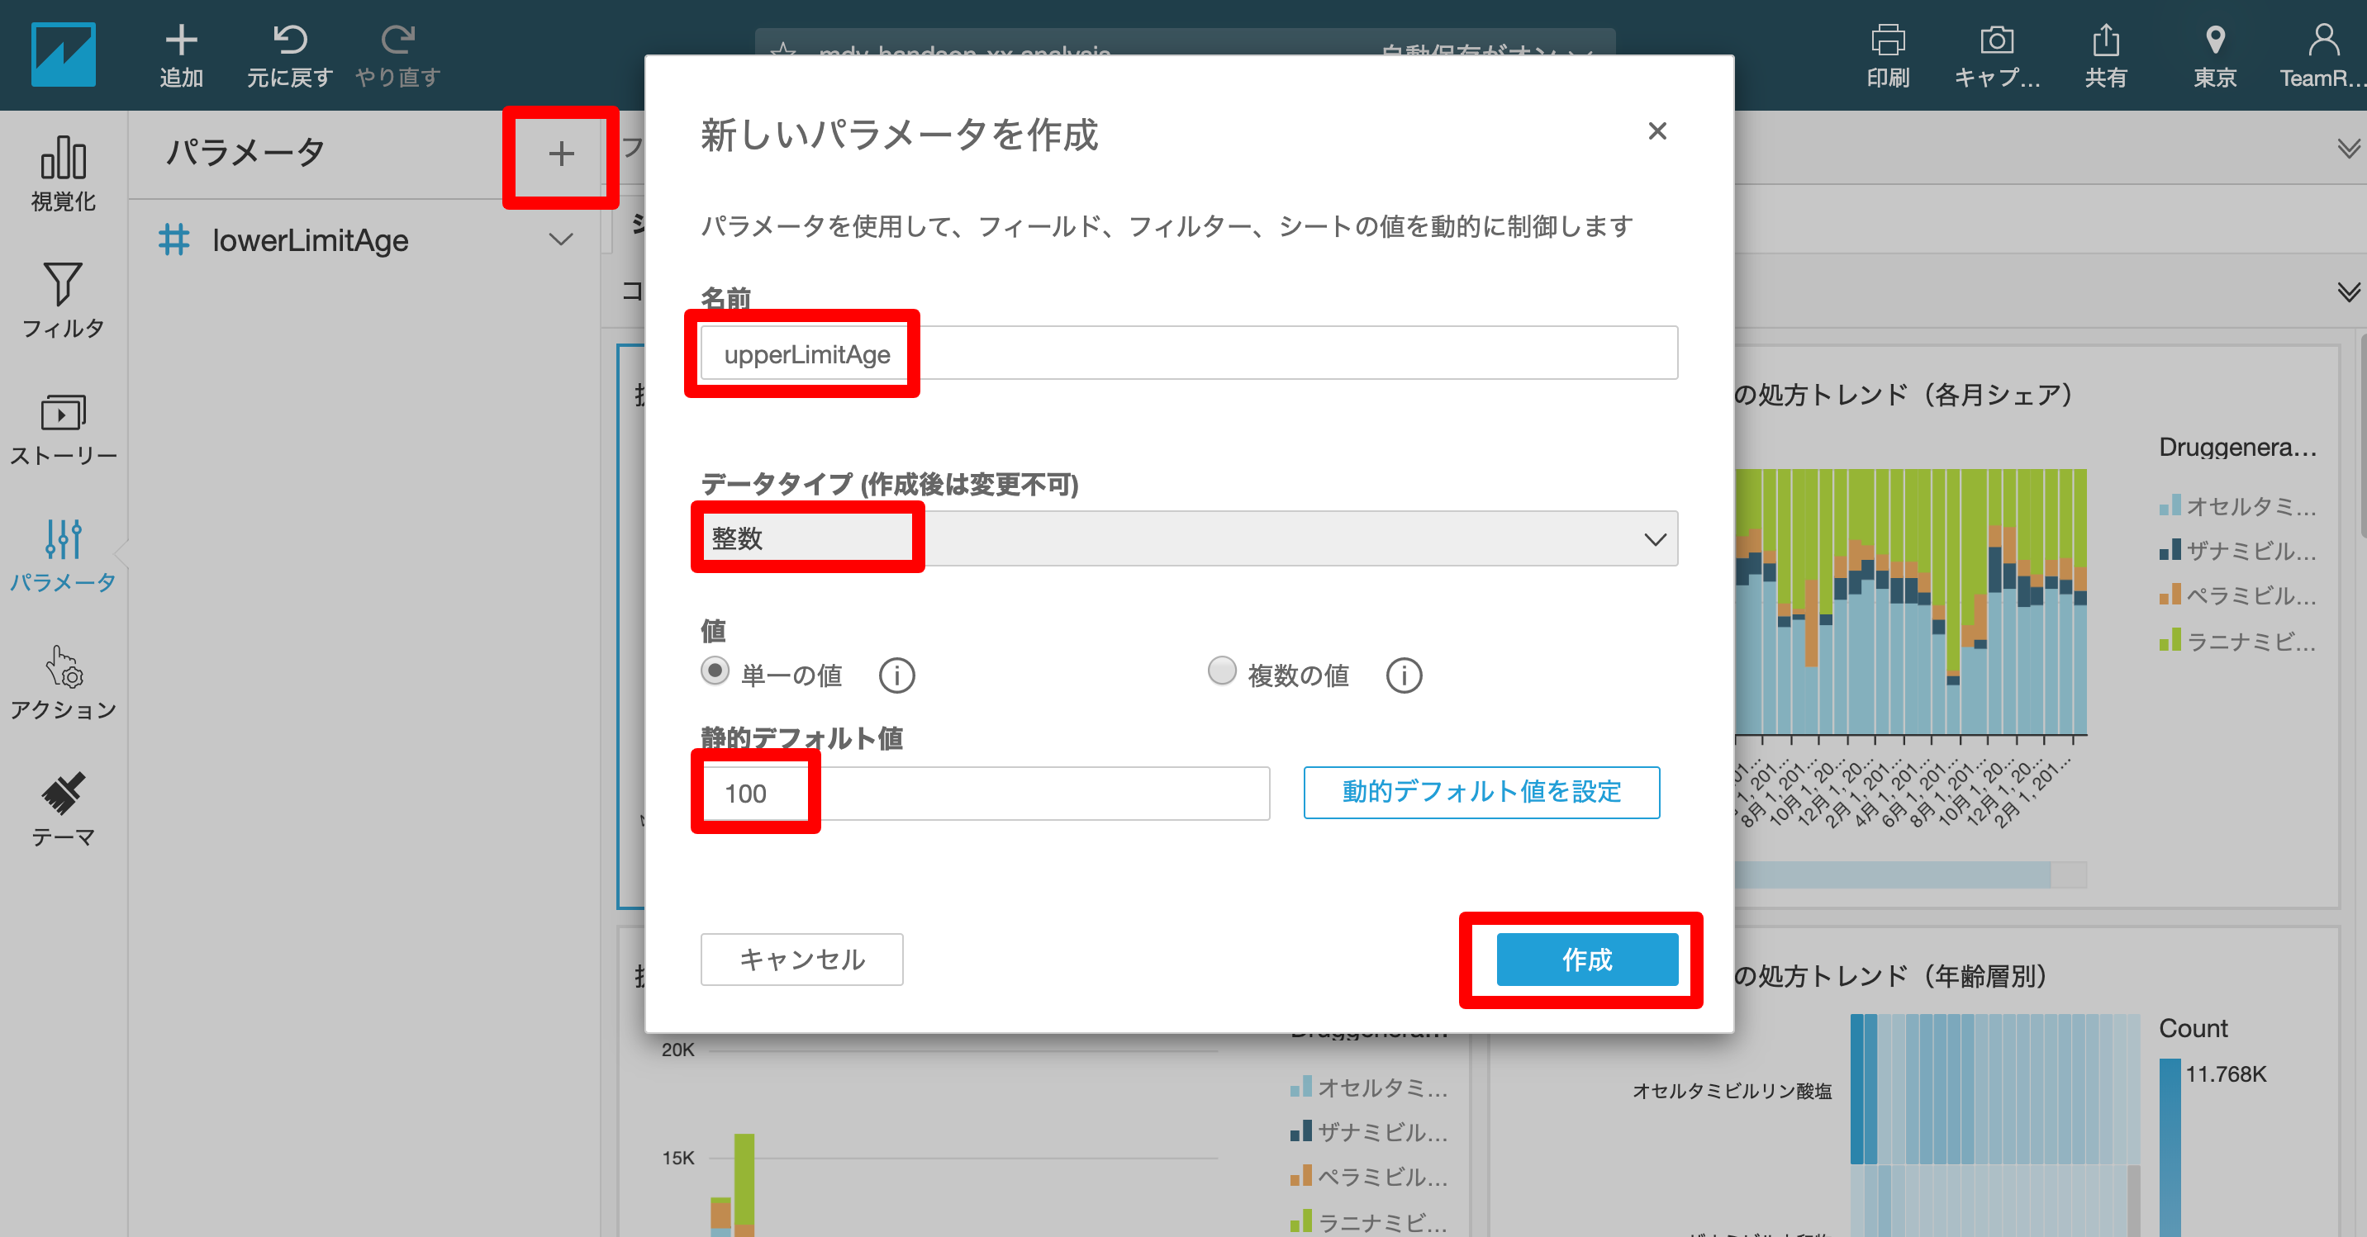
Task: Click the 名前 input with upperLimitAge
Action: tap(1189, 353)
